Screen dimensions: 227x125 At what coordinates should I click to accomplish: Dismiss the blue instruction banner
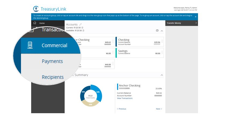(x=196, y=17)
